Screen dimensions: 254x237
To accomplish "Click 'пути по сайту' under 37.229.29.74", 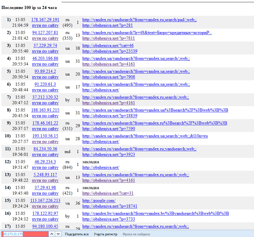I will [45, 51].
